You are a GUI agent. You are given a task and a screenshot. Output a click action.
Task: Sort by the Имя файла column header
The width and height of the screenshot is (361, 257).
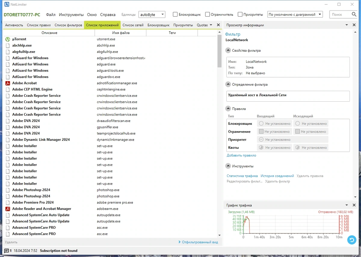coord(121,33)
